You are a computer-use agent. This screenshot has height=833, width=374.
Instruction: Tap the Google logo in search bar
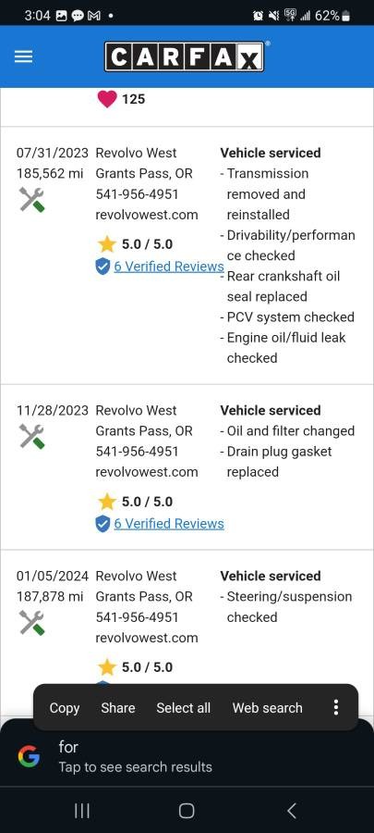(x=29, y=756)
